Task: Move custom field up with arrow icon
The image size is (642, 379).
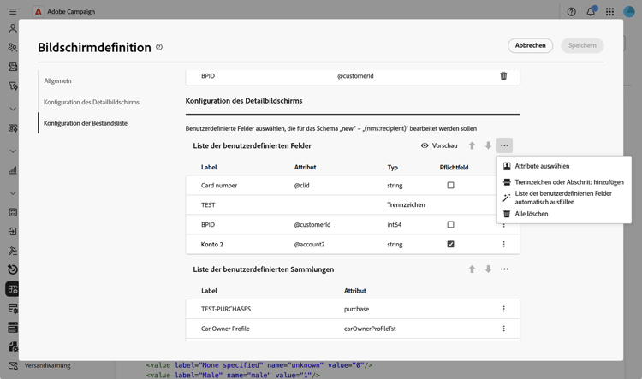Action: pos(472,145)
